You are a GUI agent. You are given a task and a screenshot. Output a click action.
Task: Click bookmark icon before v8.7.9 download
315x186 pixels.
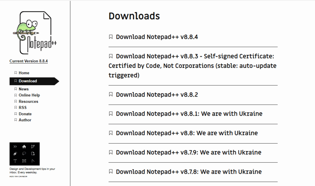tap(111, 153)
